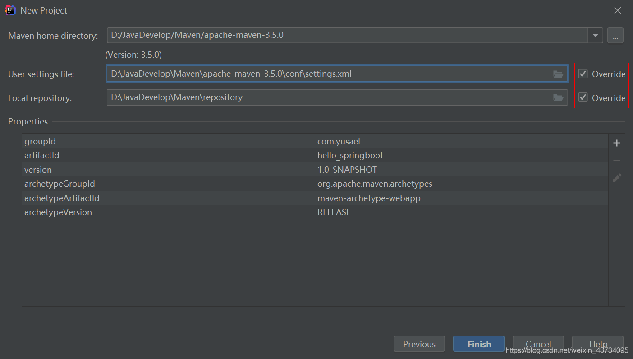Cancel the new project wizard

[538, 344]
